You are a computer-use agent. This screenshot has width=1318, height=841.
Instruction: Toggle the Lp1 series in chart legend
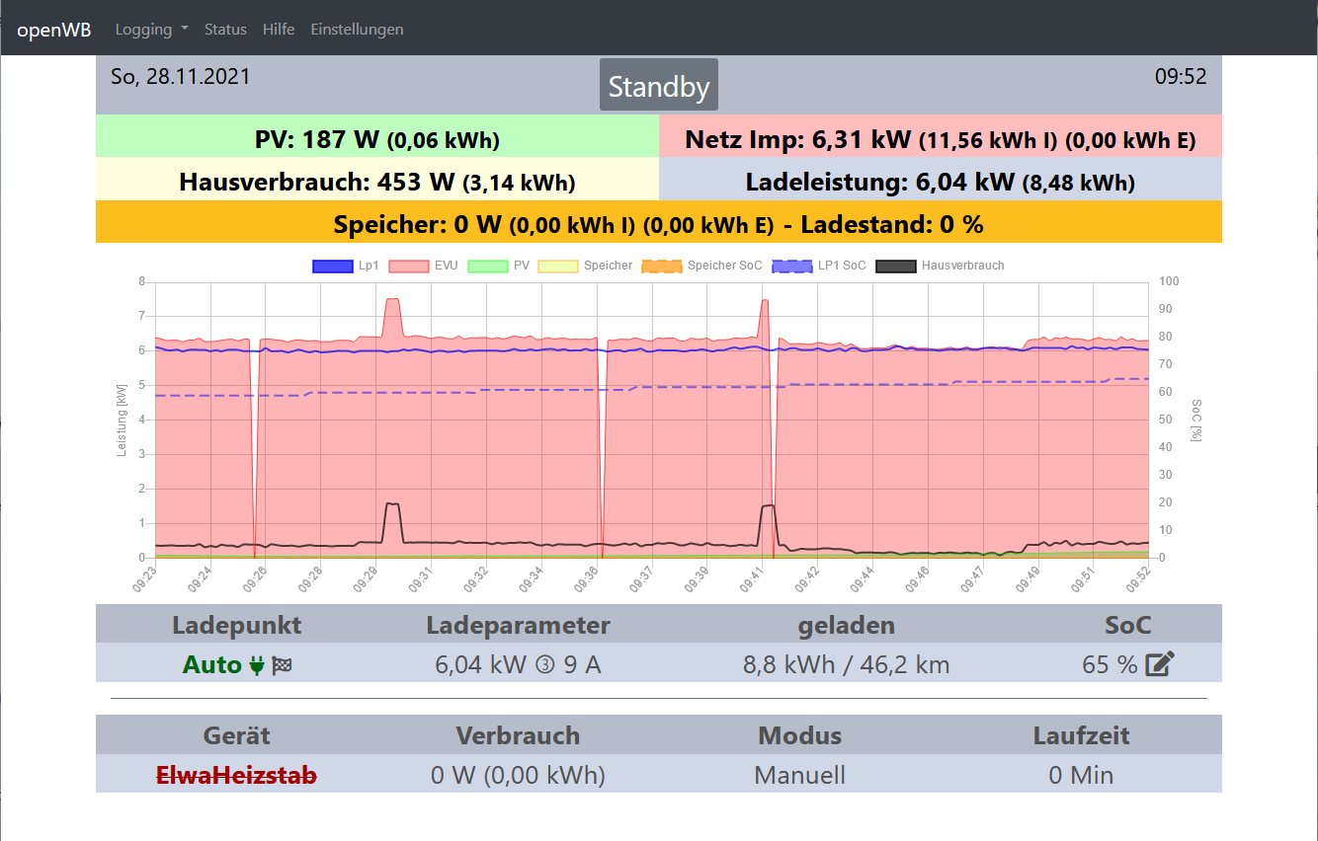point(332,266)
